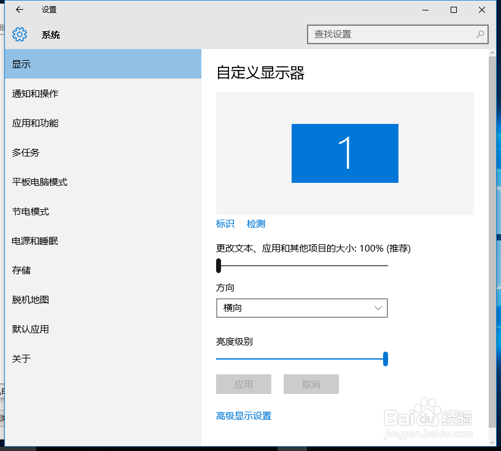
Task: Open 通知和操作 settings
Action: click(x=103, y=93)
